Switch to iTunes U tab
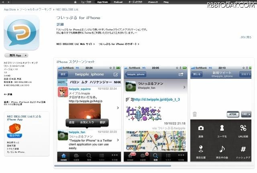 tap(153, 2)
